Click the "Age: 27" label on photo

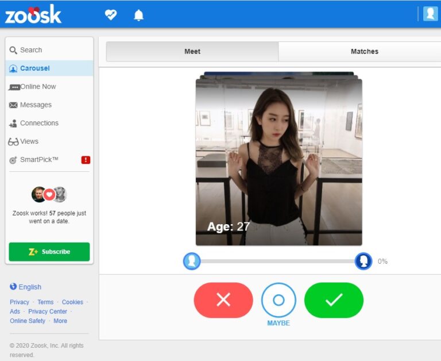[x=229, y=226]
